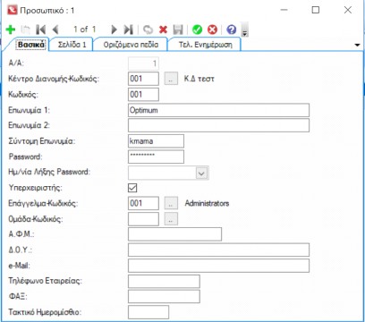The height and width of the screenshot is (322, 365).
Task: Toggle the Υπερχειριστής checkbox
Action: 132,188
